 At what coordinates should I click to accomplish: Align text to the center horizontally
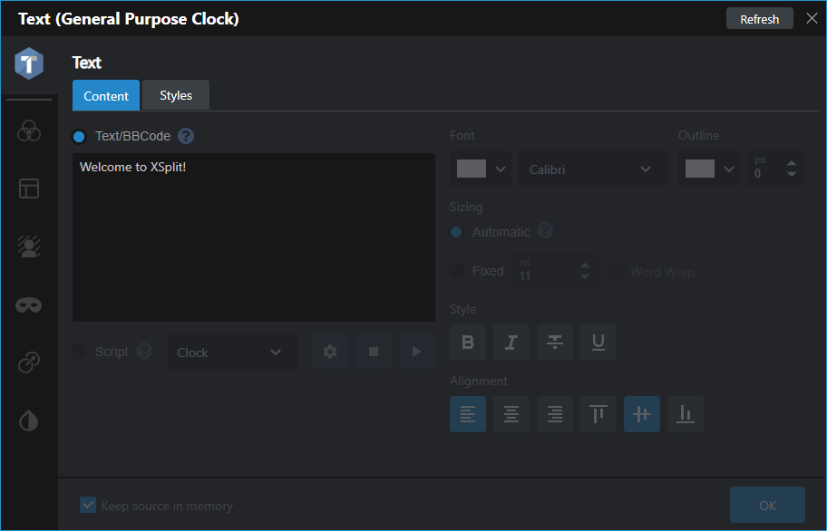pos(511,414)
